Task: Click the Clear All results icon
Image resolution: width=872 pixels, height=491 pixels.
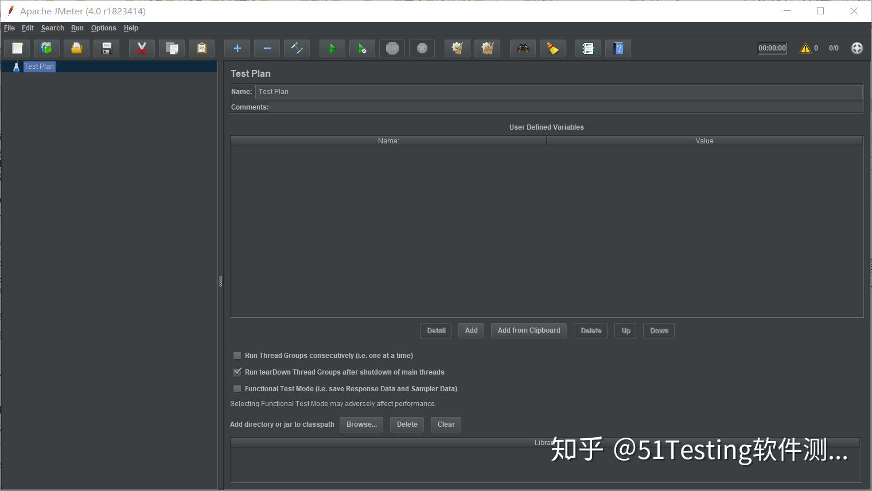Action: click(488, 48)
